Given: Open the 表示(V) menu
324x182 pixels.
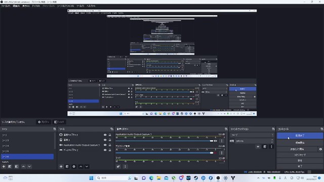Looking at the screenshot, I should [x=26, y=6].
